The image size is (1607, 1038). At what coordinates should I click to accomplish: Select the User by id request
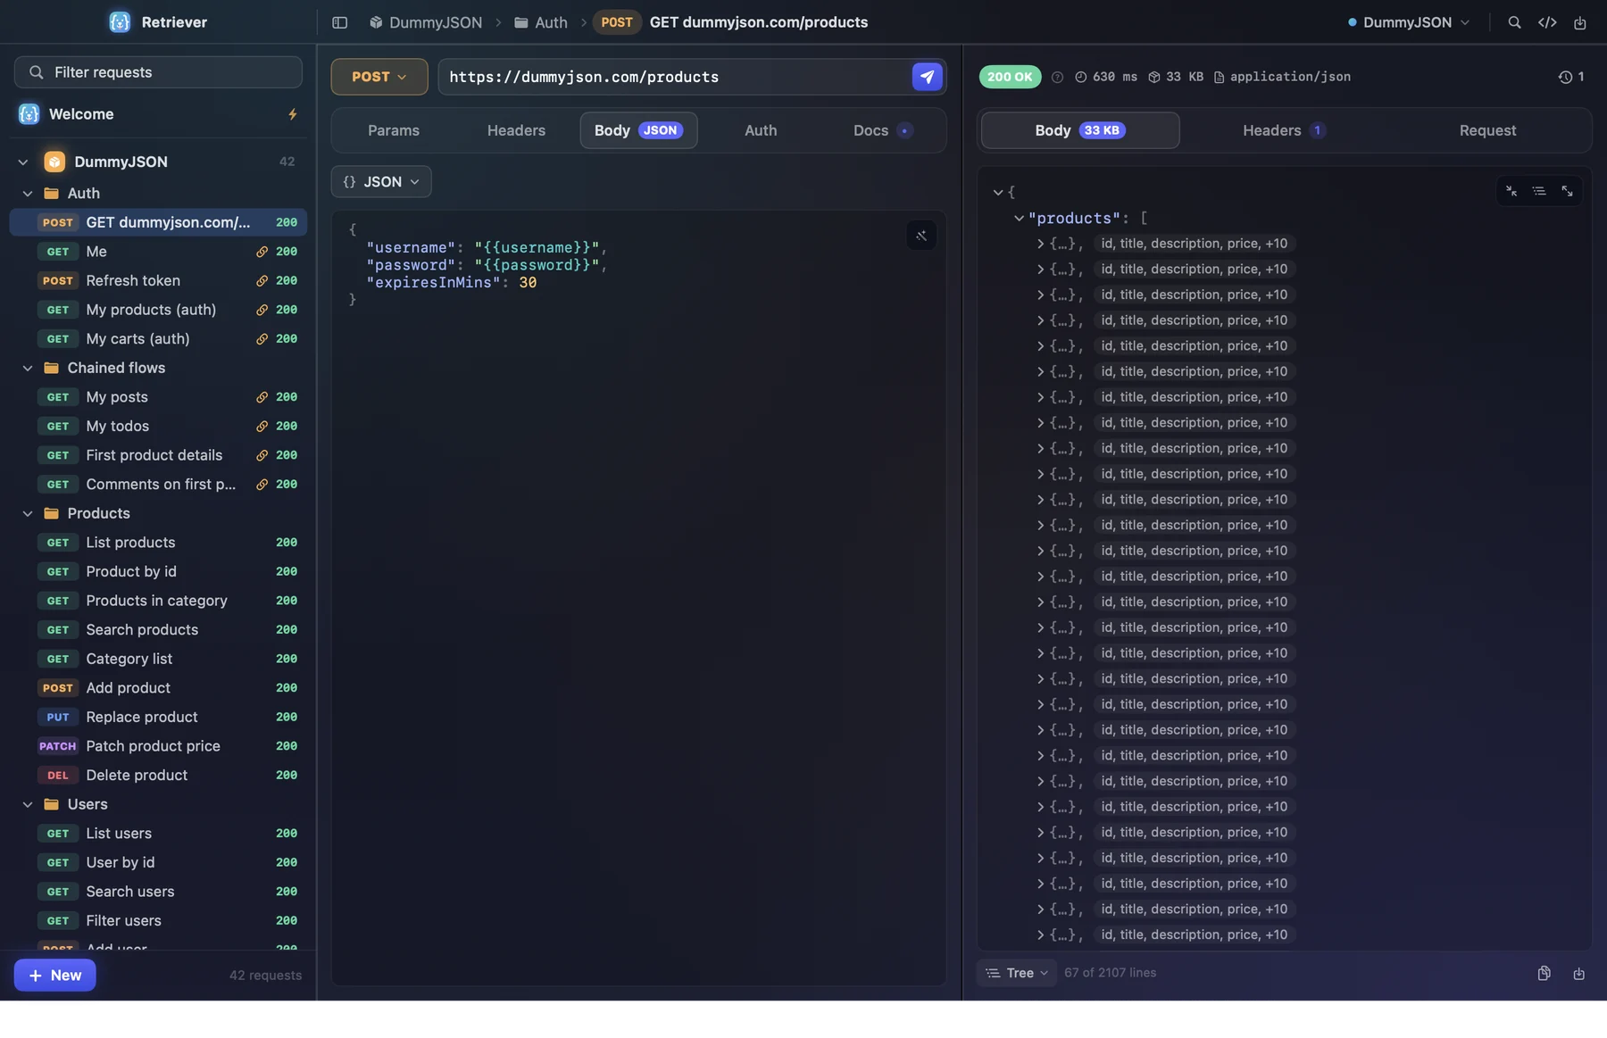(158, 863)
